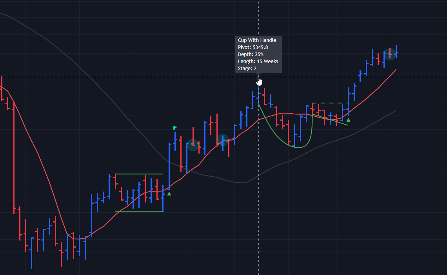Click green breakout triangle below the cup handle
This screenshot has width=447, height=275.
(x=348, y=120)
